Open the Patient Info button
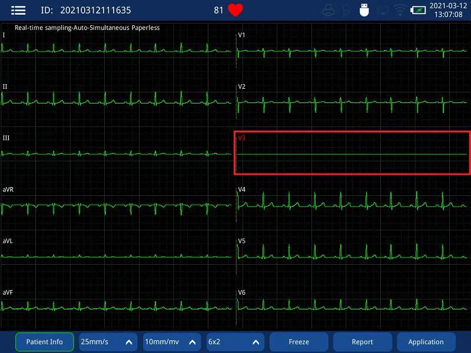 point(45,342)
